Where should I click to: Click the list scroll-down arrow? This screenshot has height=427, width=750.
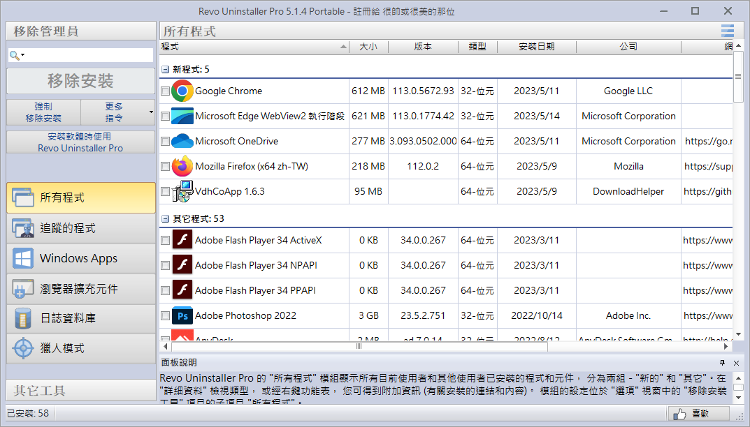point(738,334)
